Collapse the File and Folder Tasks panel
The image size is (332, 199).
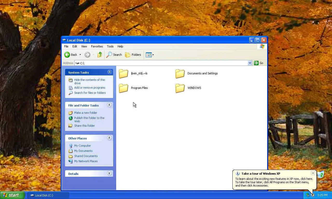click(109, 105)
